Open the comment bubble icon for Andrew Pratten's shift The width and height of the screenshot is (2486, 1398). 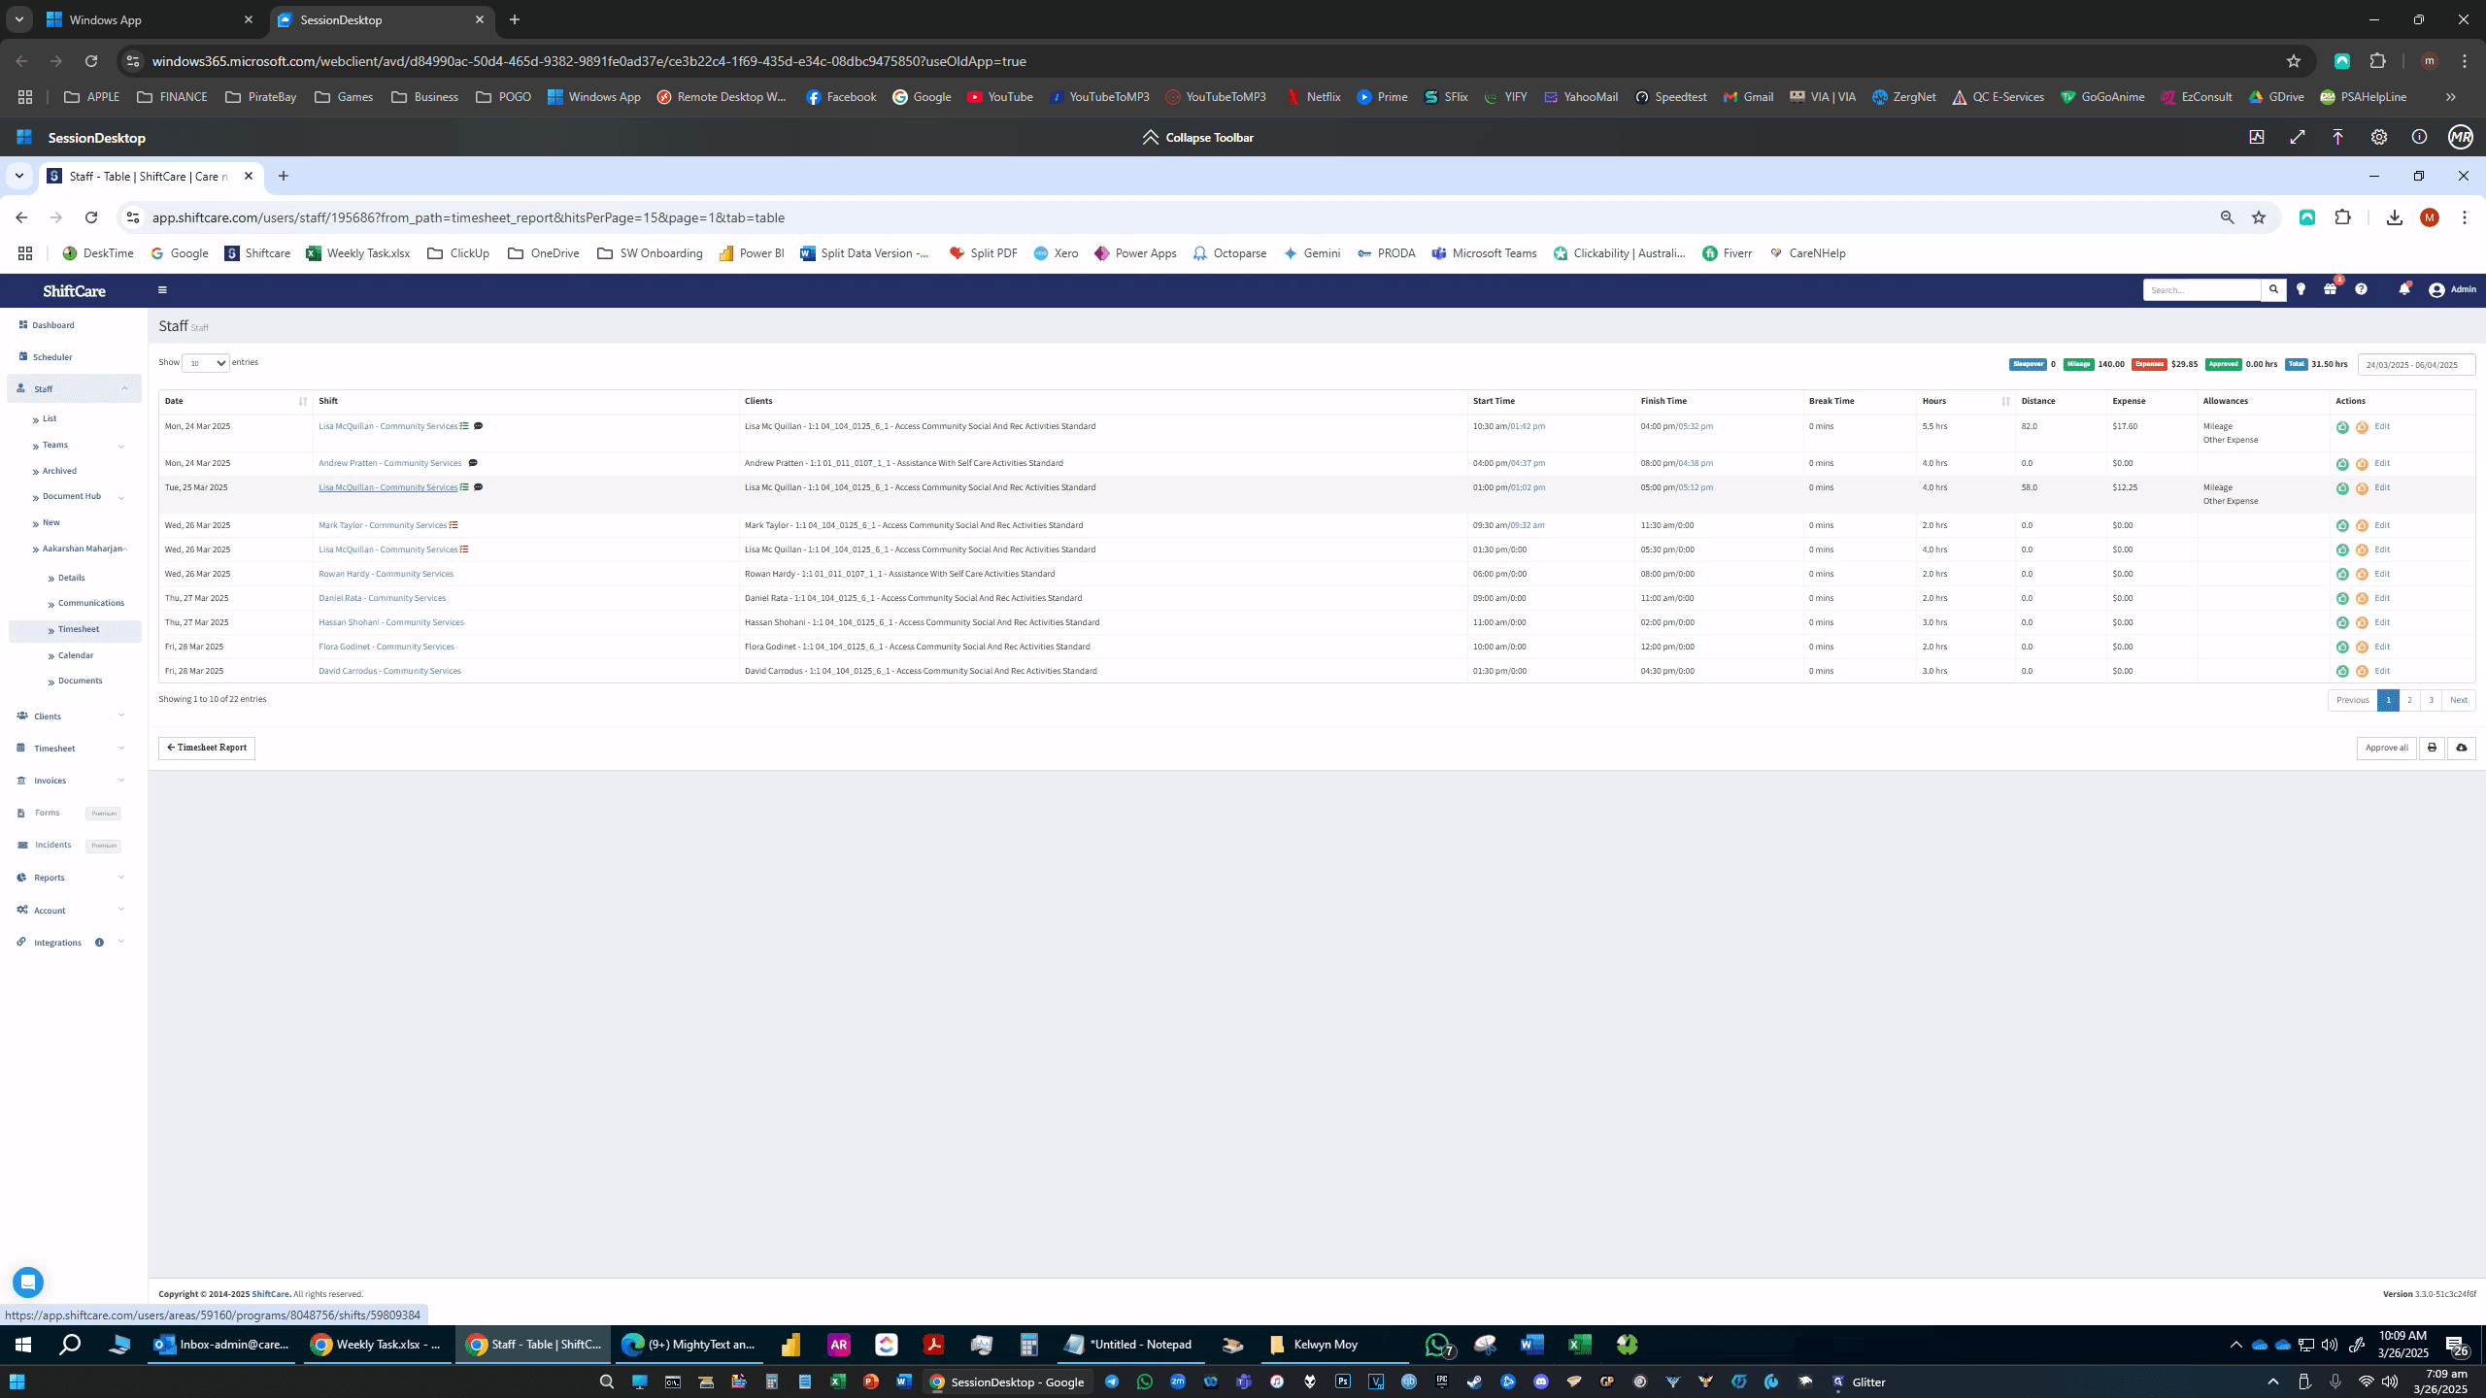pos(473,463)
